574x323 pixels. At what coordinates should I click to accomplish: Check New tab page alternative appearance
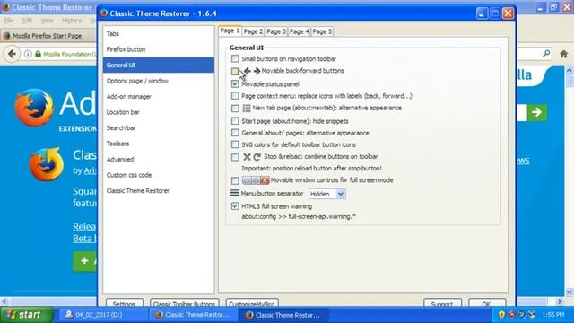(x=235, y=109)
